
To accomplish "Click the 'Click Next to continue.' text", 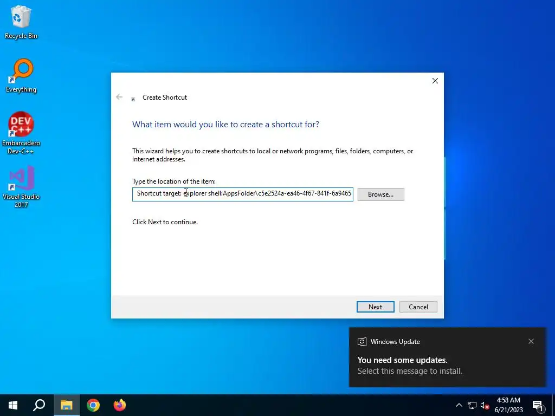I will click(x=165, y=222).
